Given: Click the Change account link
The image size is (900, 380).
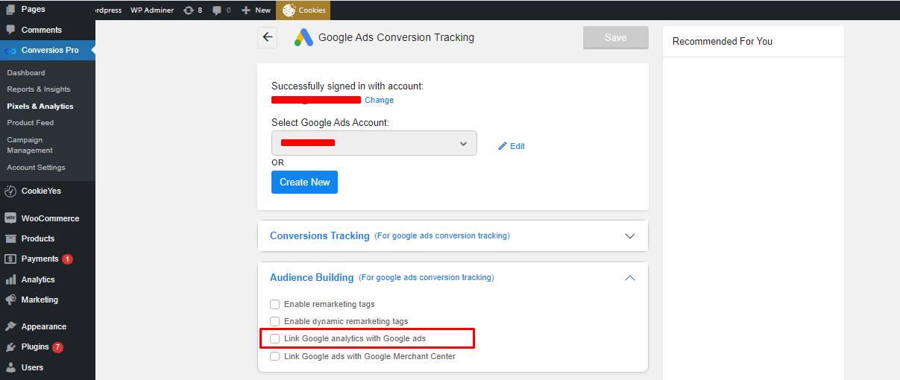Looking at the screenshot, I should click(x=379, y=100).
